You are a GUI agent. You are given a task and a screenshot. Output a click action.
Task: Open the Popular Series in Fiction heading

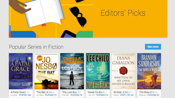point(36,47)
